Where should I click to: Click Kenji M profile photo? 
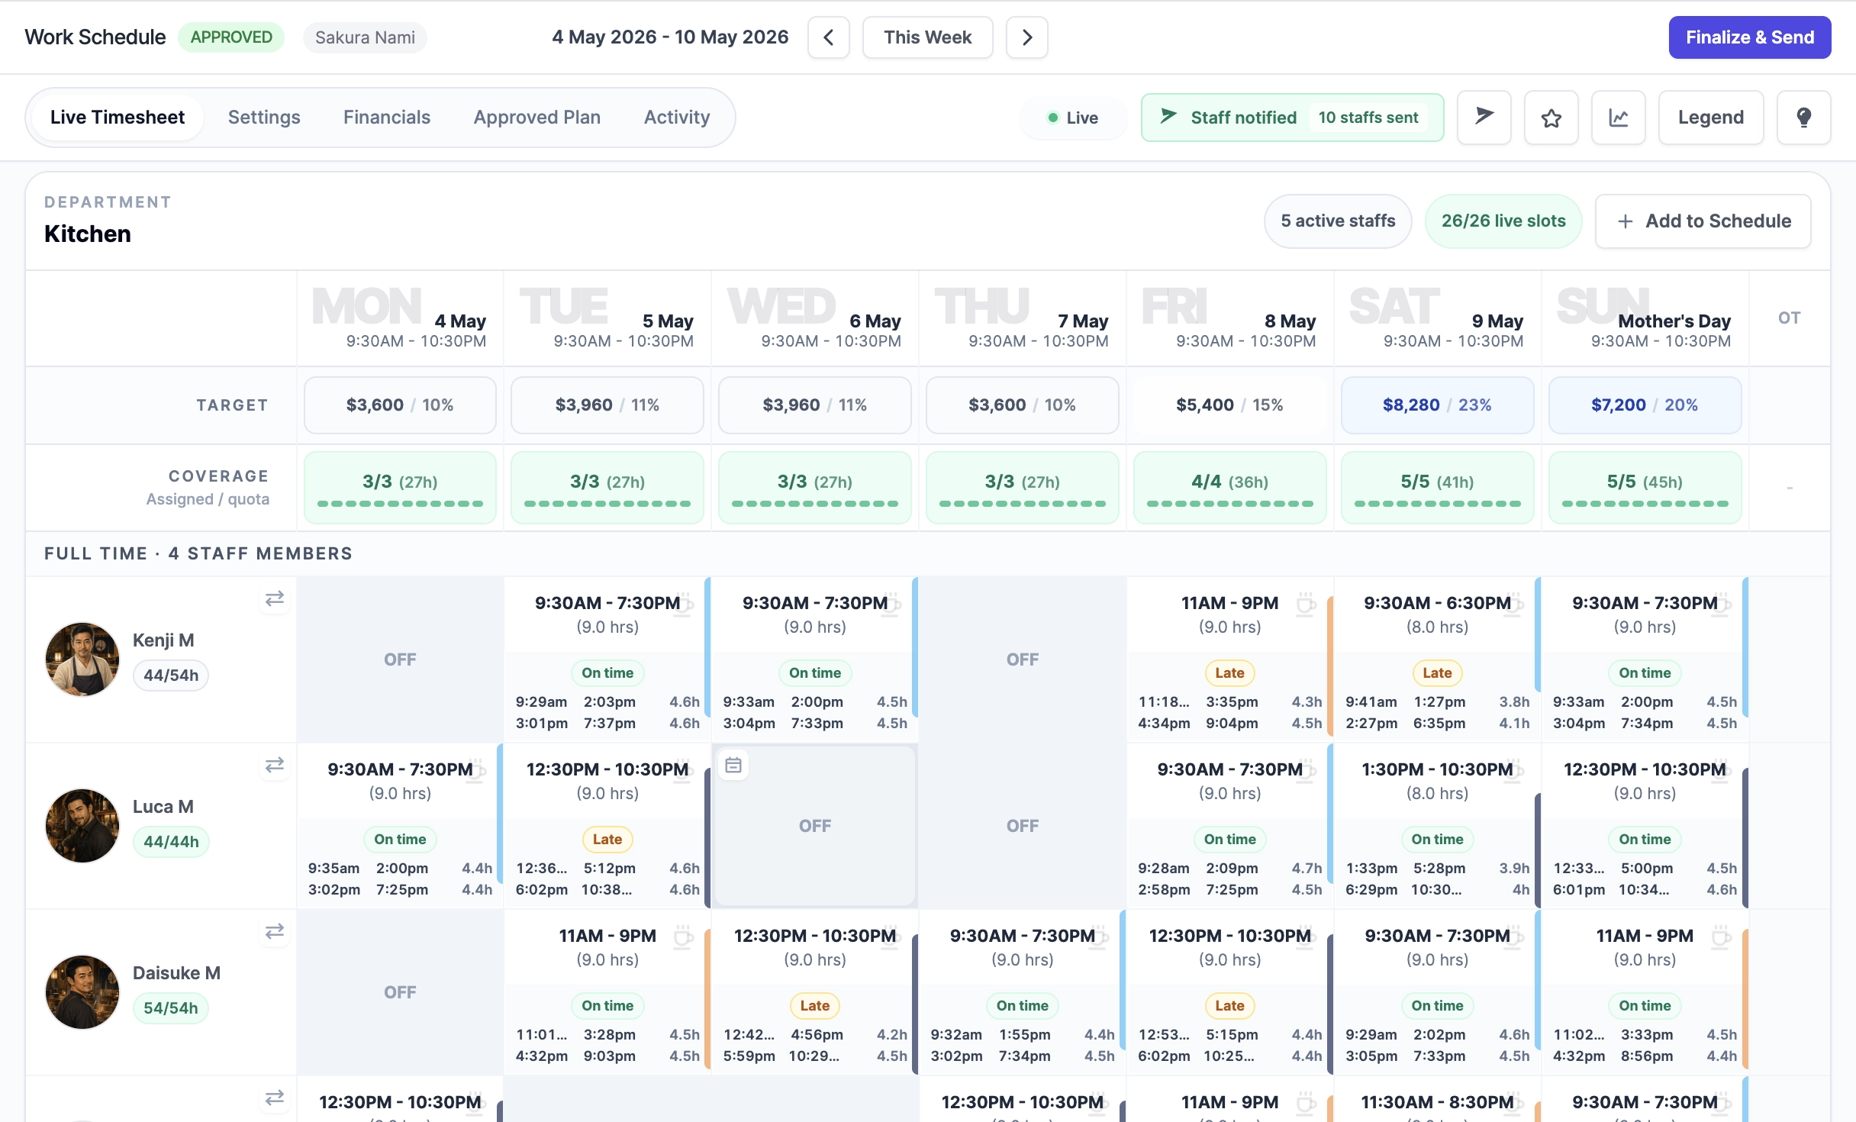pos(82,659)
